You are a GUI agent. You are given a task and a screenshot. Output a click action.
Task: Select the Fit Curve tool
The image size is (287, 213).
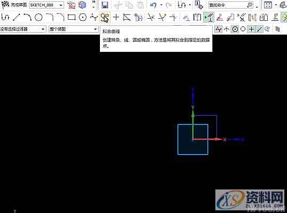pos(105,18)
